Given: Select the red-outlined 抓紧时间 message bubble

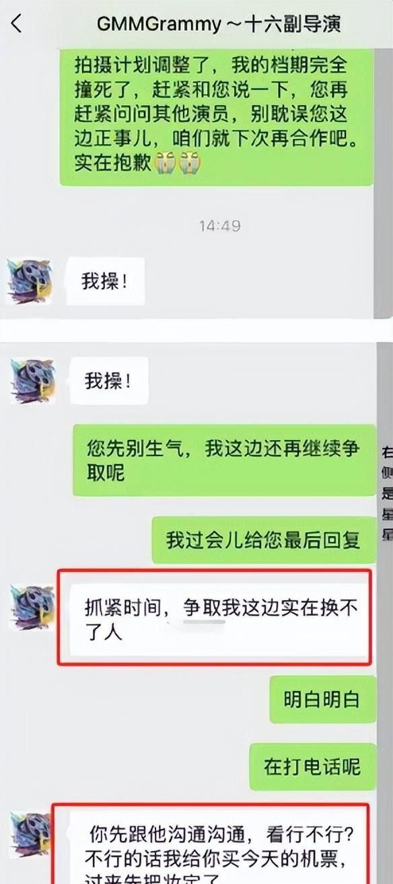Looking at the screenshot, I should [x=215, y=618].
